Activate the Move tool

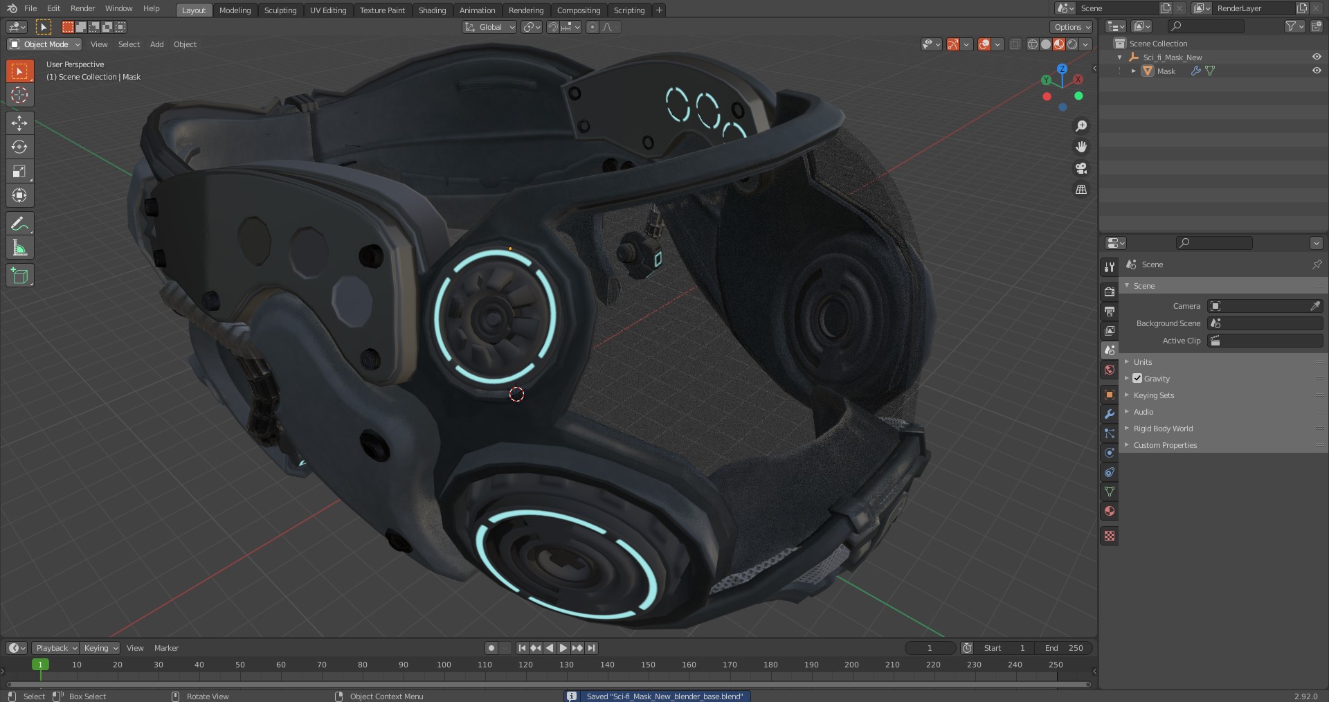[19, 123]
